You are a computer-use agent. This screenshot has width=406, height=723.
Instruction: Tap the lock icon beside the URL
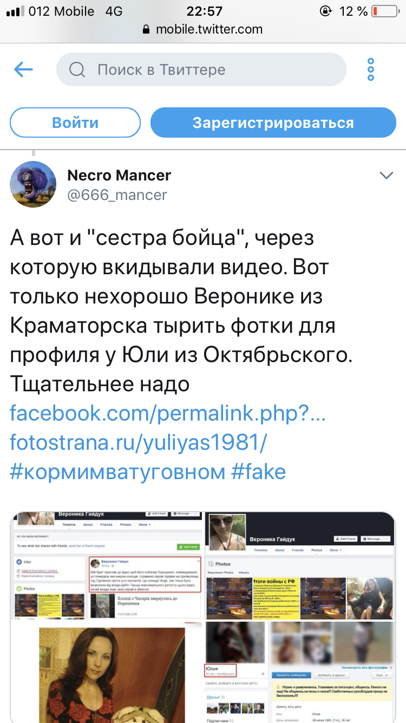click(x=146, y=30)
